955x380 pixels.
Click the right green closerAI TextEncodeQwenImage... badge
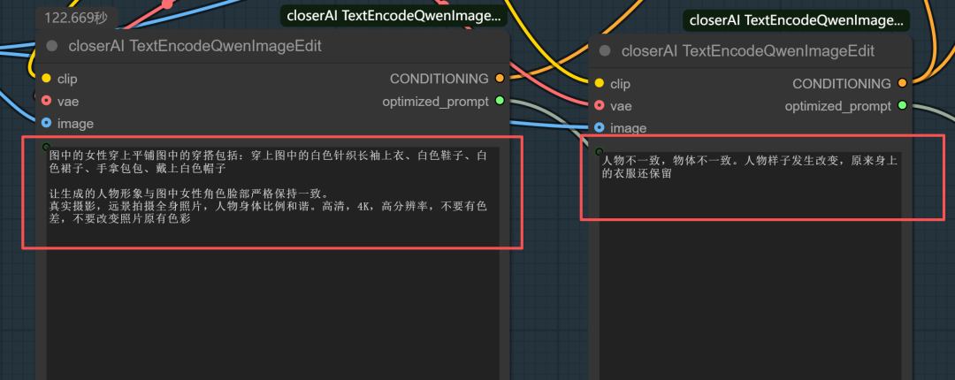(x=796, y=20)
